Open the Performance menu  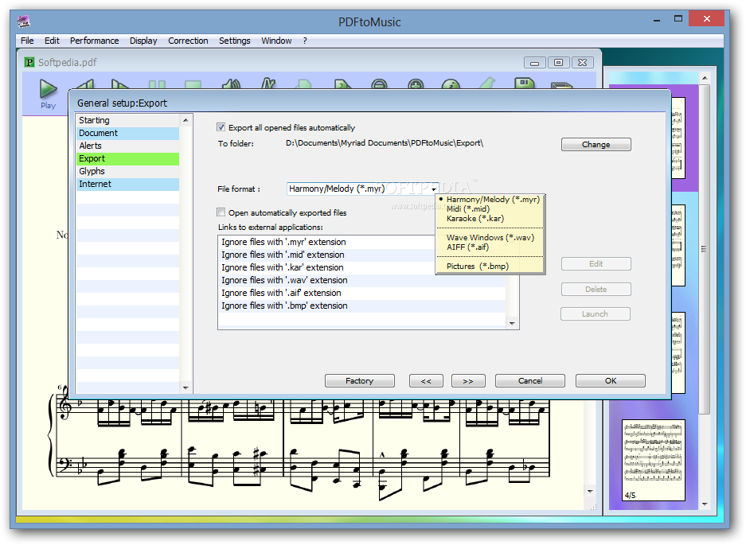tap(94, 41)
